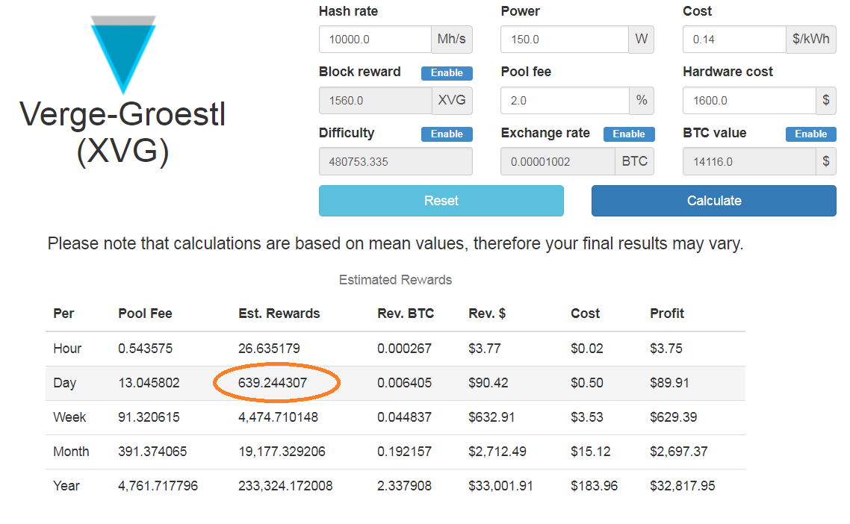This screenshot has height=524, width=850.
Task: Select the Month row label
Action: [71, 452]
